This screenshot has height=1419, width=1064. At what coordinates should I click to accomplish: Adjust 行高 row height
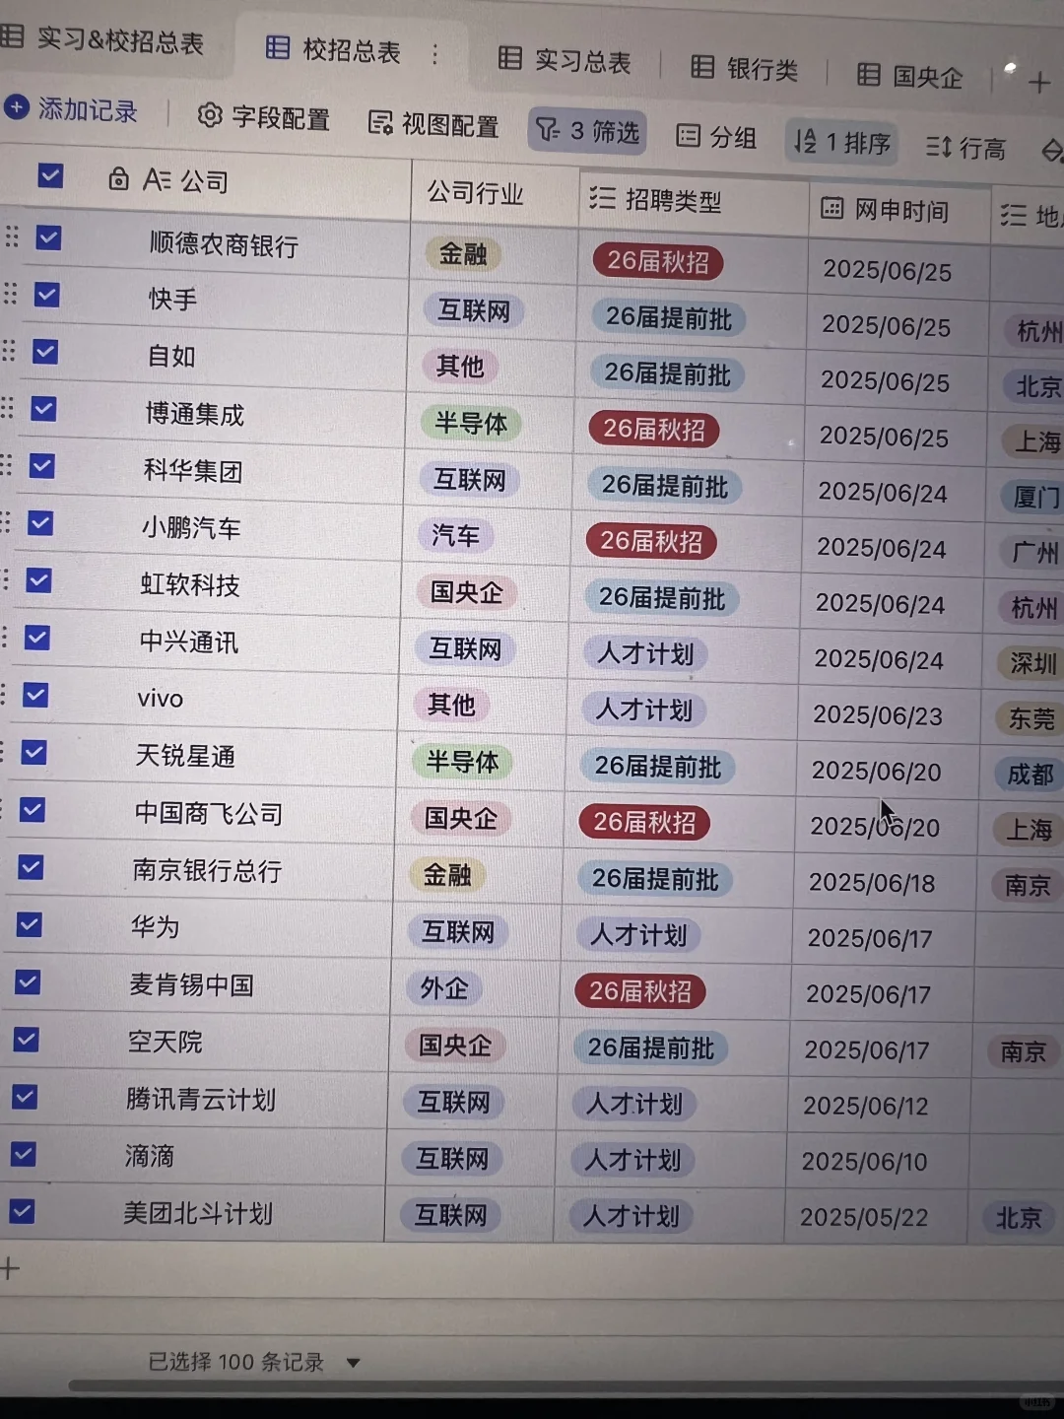click(x=966, y=148)
